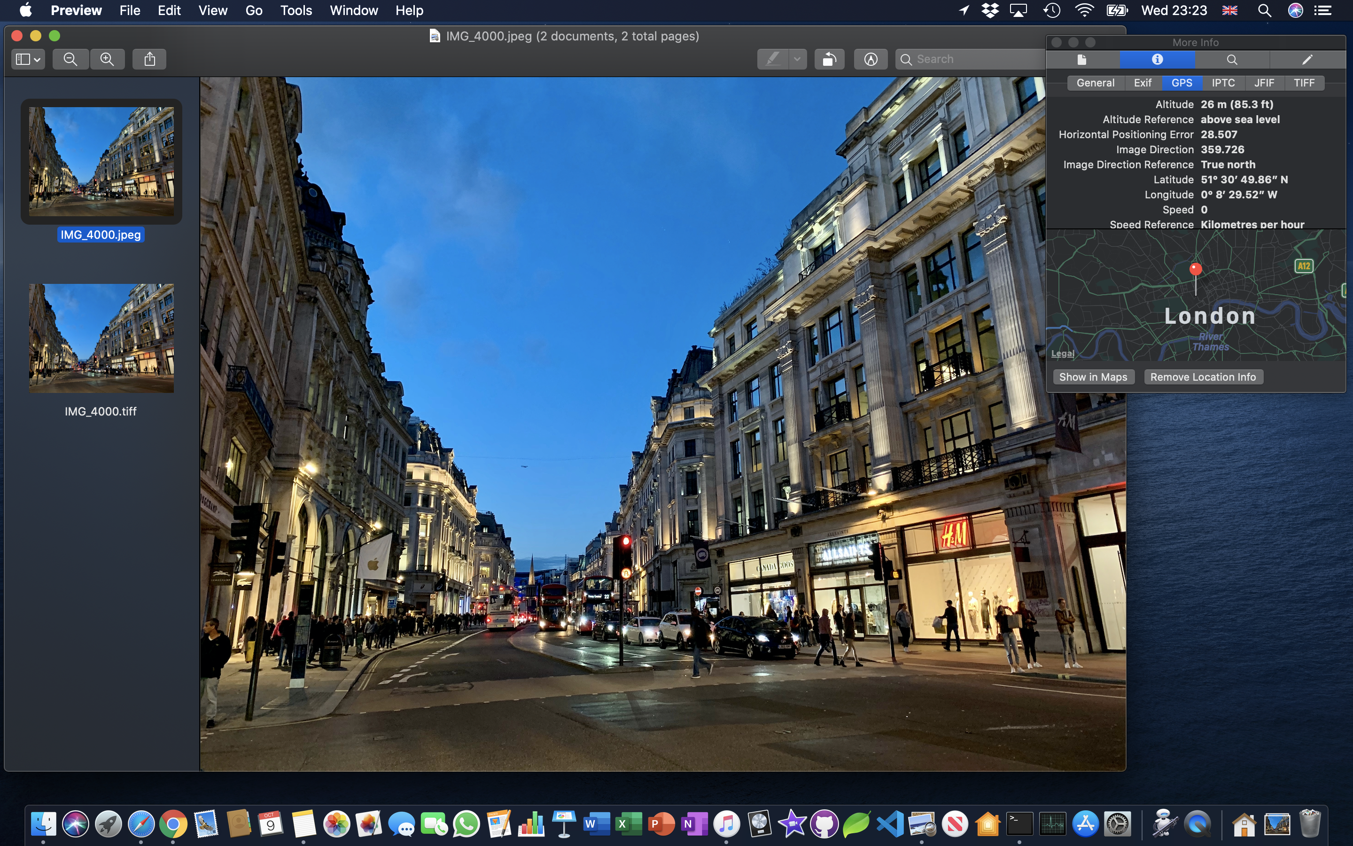Open the sidebar view menu button
The width and height of the screenshot is (1353, 846).
point(27,59)
